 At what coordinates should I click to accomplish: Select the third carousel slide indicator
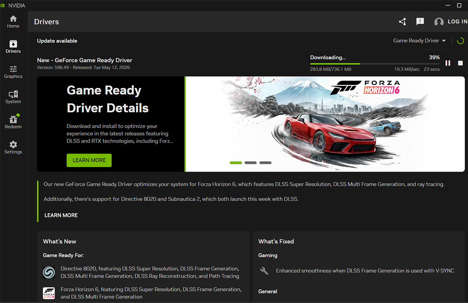point(266,162)
